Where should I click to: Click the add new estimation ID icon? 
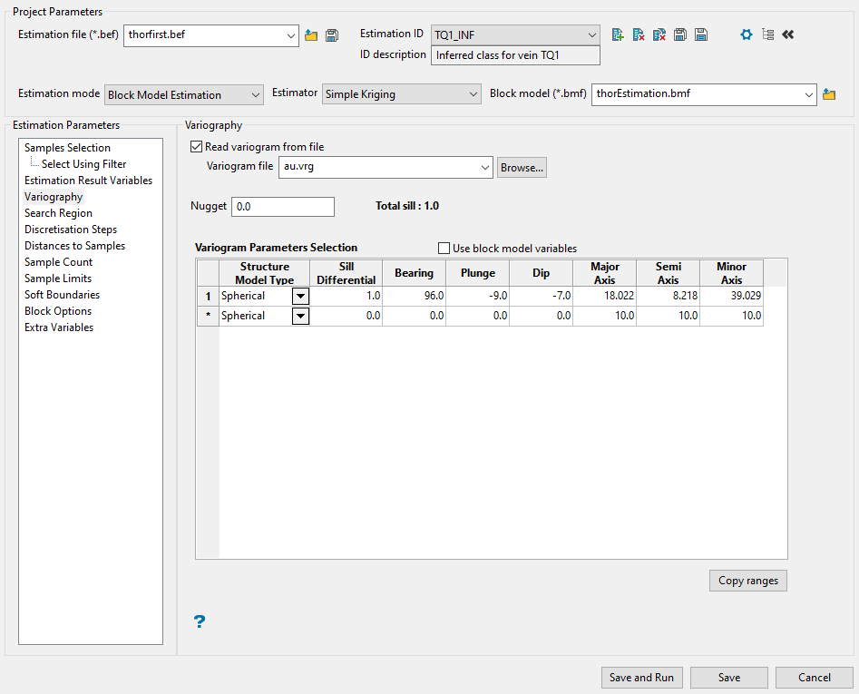(618, 34)
